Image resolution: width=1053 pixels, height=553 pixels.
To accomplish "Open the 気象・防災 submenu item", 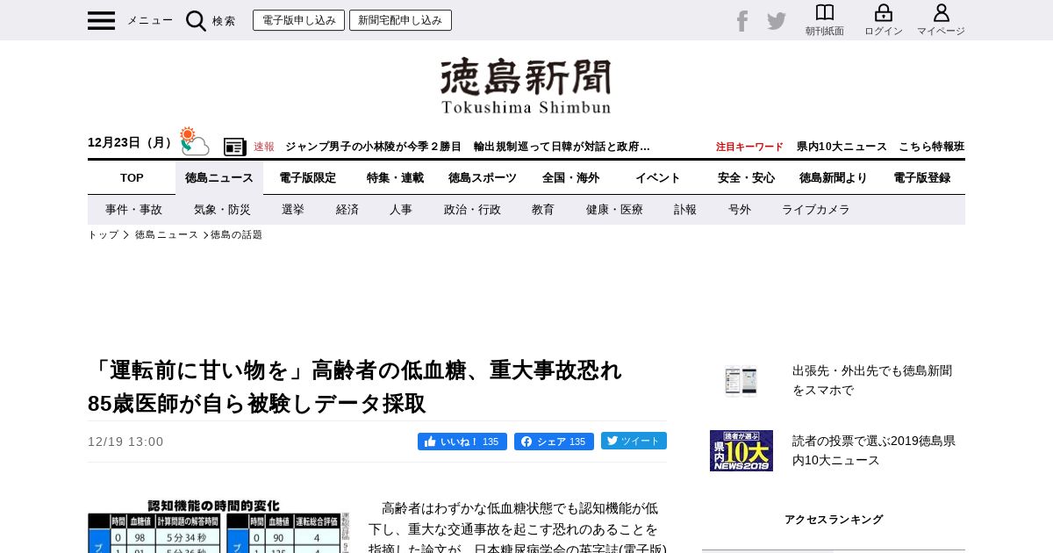I will [x=222, y=210].
